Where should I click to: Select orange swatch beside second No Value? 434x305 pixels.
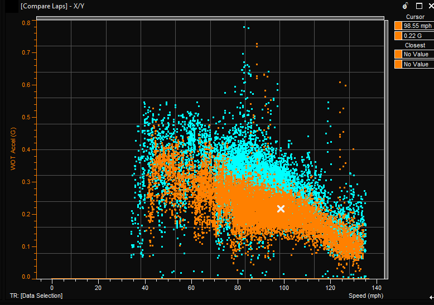coord(398,64)
